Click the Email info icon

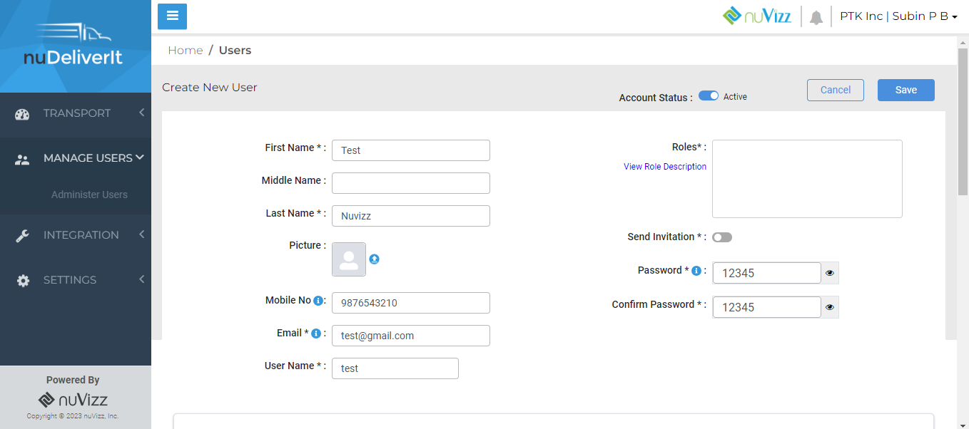[316, 334]
